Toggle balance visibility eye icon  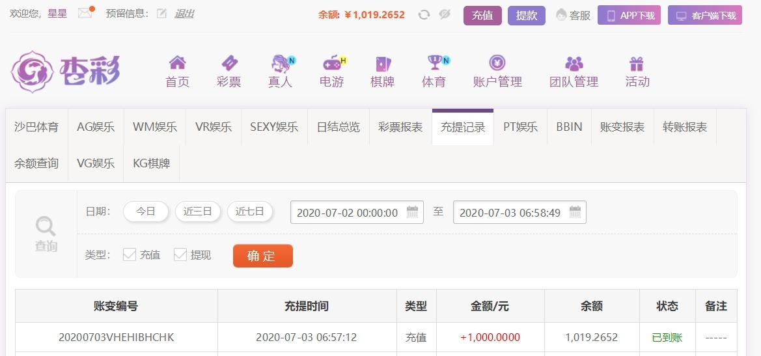pyautogui.click(x=445, y=14)
